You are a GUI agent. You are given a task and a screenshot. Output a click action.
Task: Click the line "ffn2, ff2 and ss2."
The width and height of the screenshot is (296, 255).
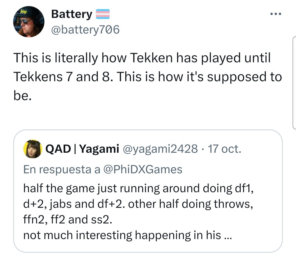coord(67,220)
